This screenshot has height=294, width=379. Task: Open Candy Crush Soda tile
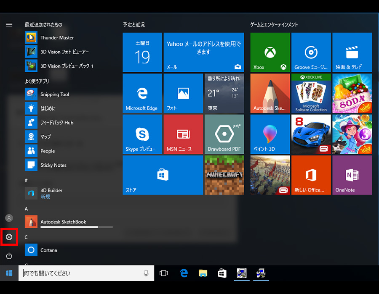352,93
